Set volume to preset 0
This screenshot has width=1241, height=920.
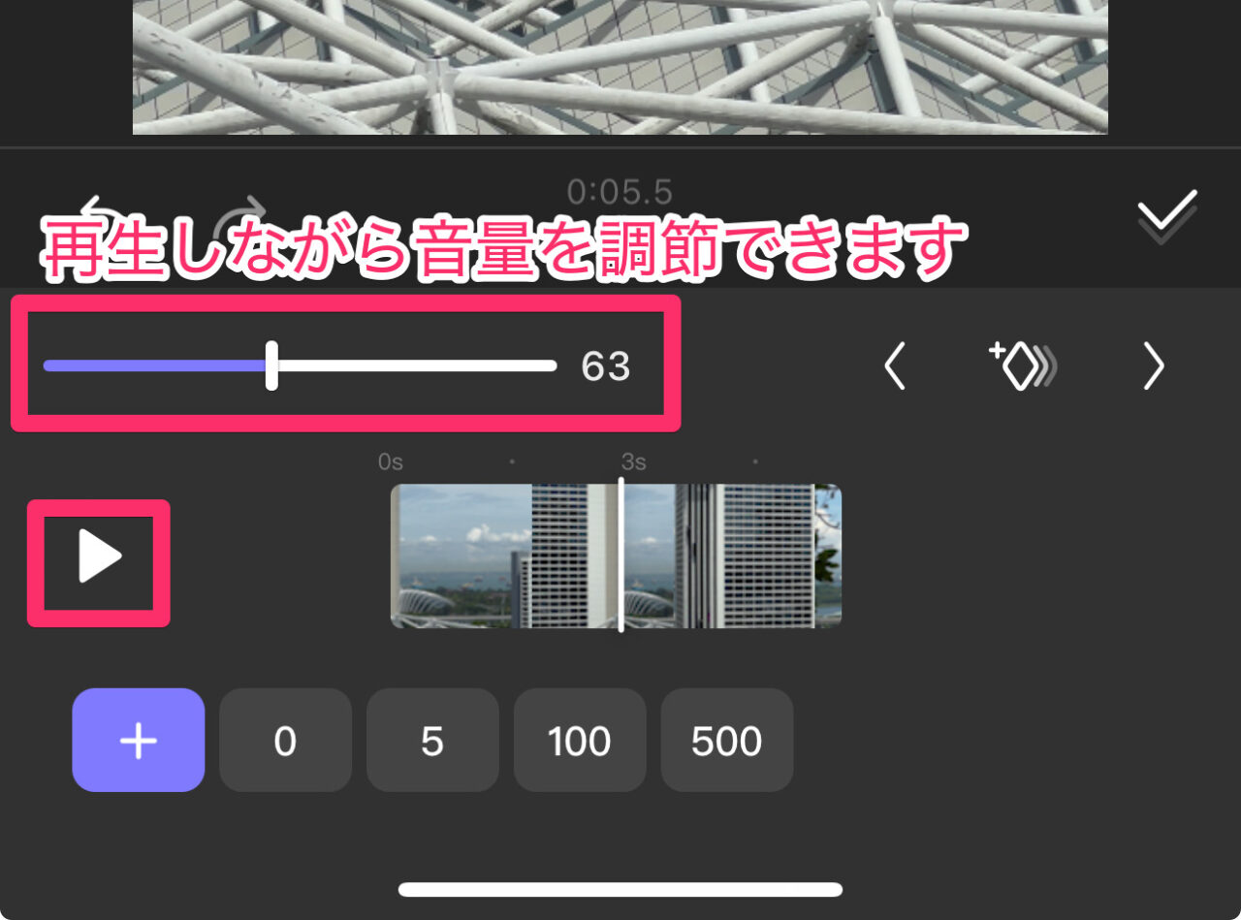click(285, 741)
